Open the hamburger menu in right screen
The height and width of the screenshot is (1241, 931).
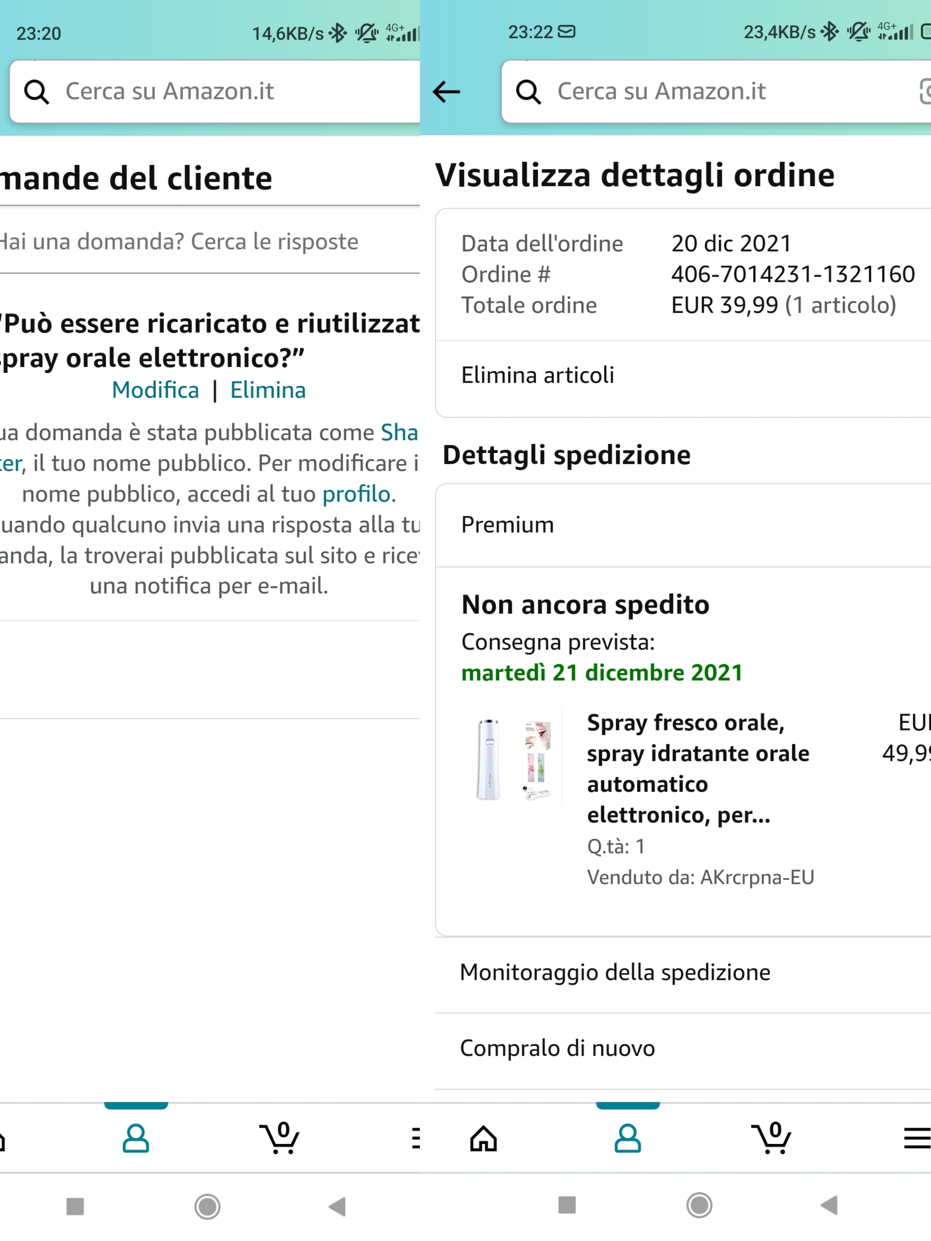tap(916, 1139)
